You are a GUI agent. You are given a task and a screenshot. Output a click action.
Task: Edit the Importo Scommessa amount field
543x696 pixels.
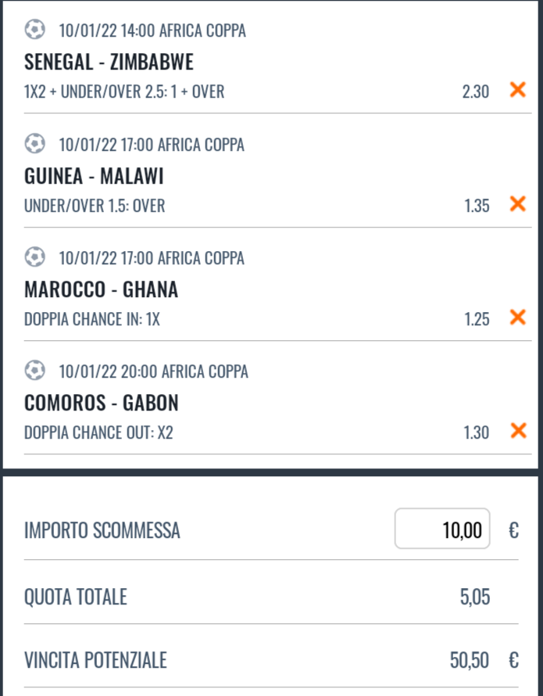pyautogui.click(x=442, y=529)
